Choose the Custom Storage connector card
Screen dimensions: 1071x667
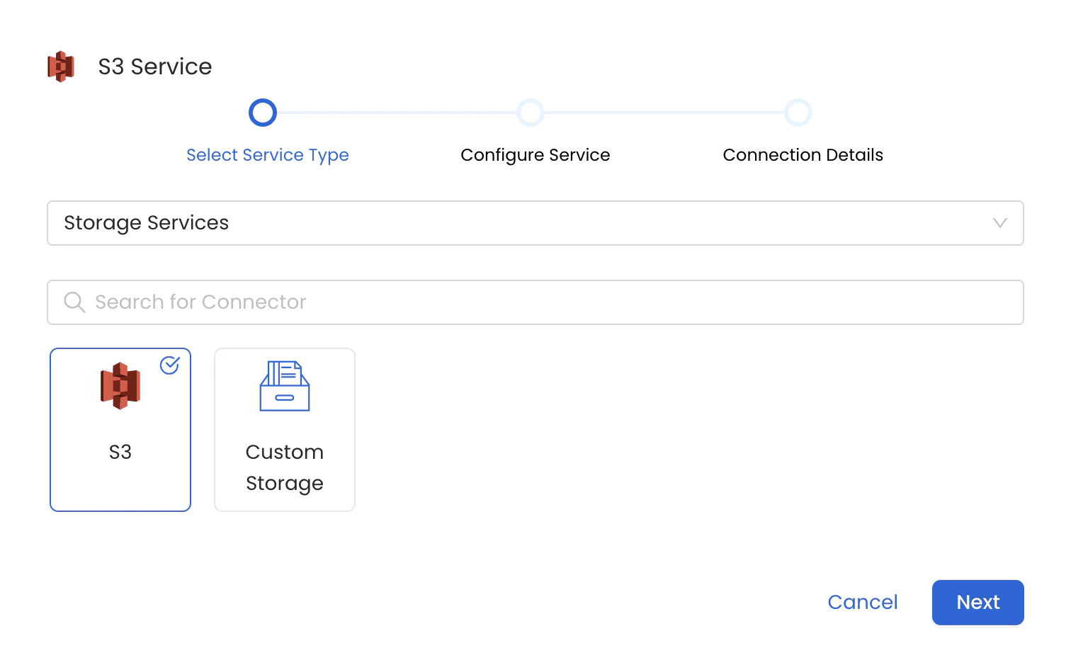tap(285, 430)
